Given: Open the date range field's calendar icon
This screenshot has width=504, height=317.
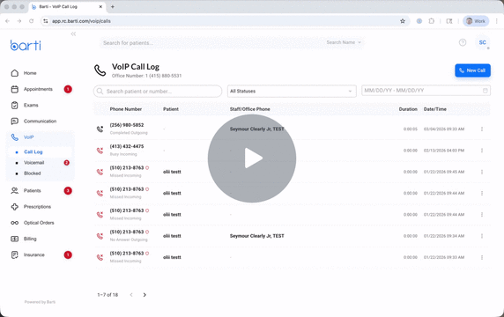Looking at the screenshot, I should pos(485,91).
